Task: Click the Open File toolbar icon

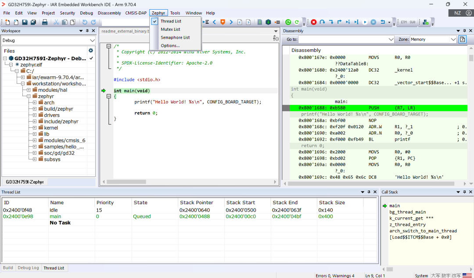Action: (16, 22)
